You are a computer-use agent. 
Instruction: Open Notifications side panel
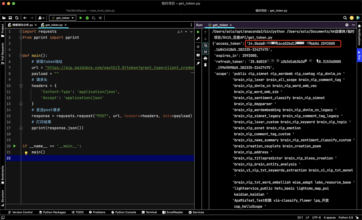point(359,35)
